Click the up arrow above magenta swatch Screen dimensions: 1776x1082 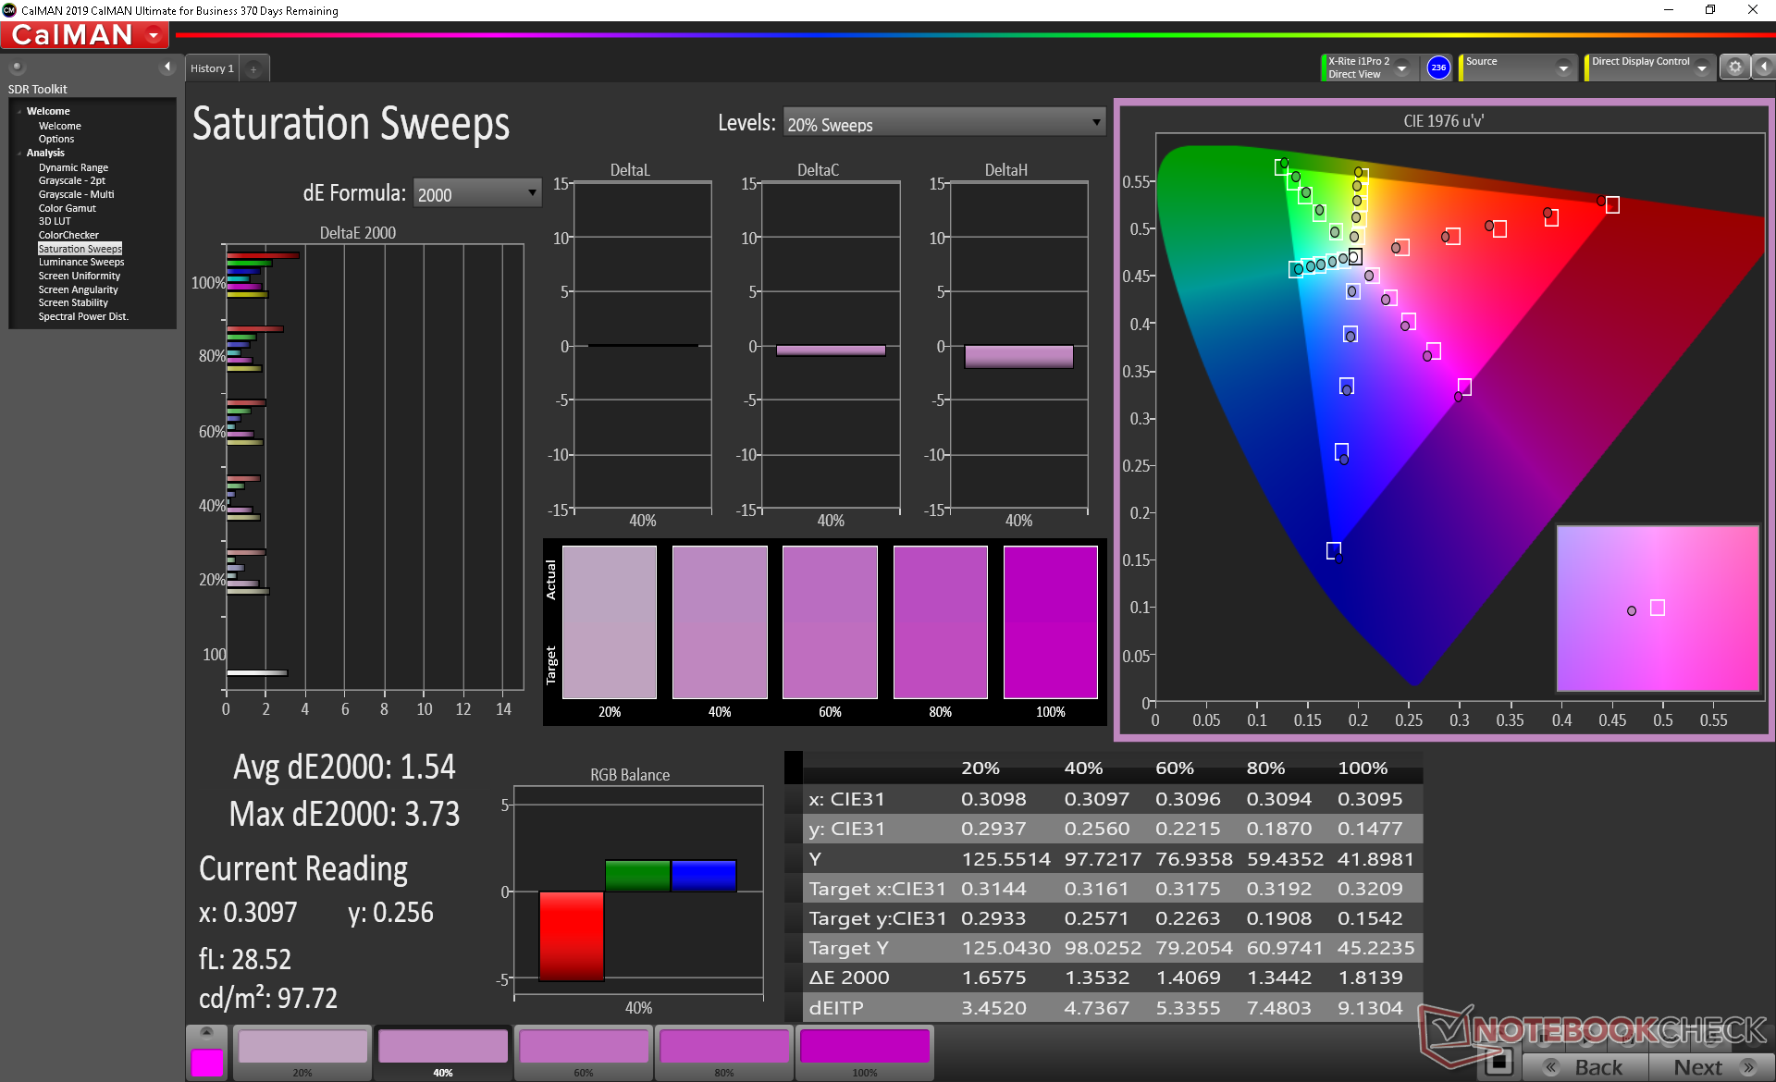[207, 1032]
